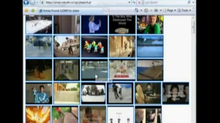Open the brown doorway video thumbnail
Viewport: 220px width, 123px height.
pyautogui.click(x=67, y=24)
